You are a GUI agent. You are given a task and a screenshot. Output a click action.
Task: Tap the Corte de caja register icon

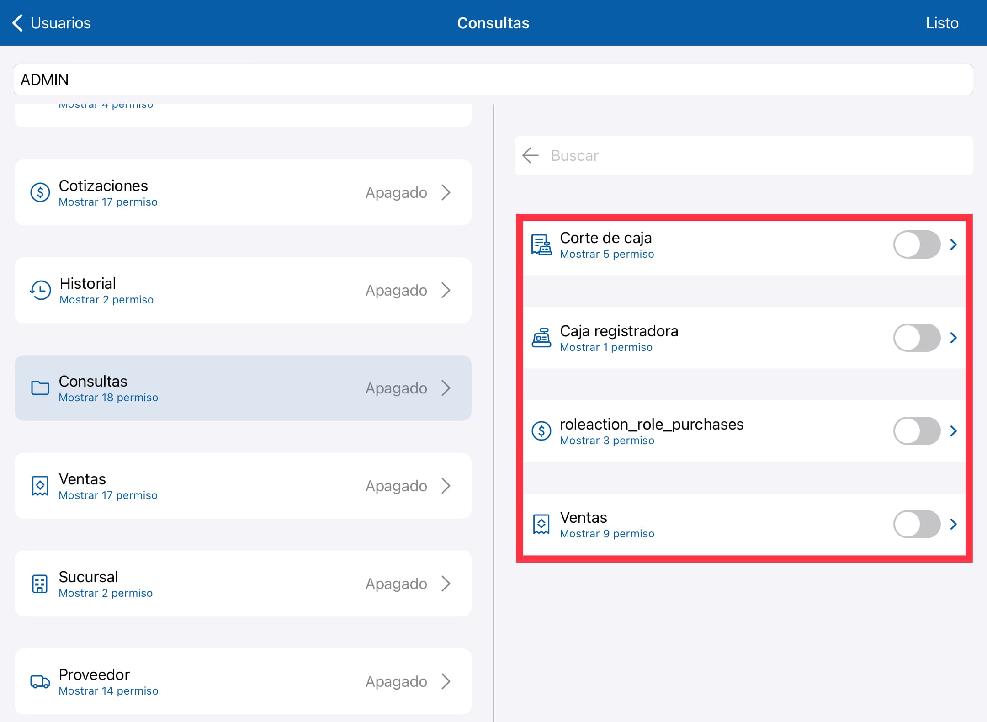point(541,244)
